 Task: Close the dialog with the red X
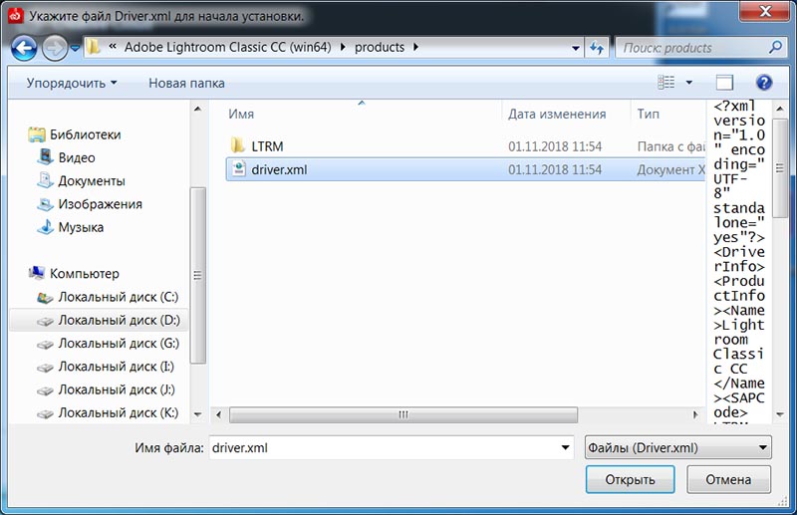pos(764,11)
